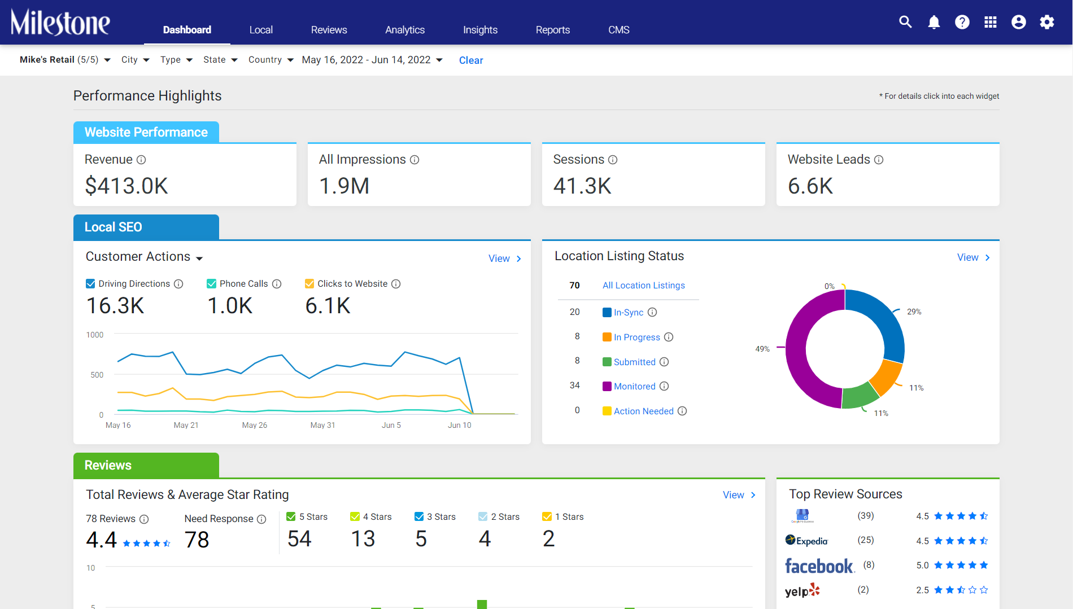Click the Clear filters link
This screenshot has height=609, width=1073.
[x=471, y=60]
